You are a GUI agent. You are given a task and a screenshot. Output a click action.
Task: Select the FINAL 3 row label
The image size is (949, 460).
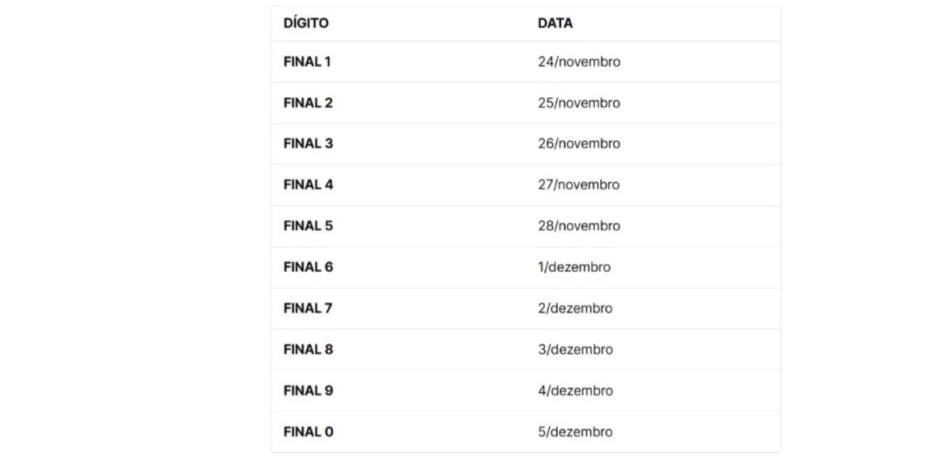coord(308,143)
